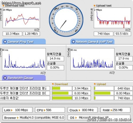
Task: Click the 17.9 ms round-trip delay field
Action: point(124,58)
